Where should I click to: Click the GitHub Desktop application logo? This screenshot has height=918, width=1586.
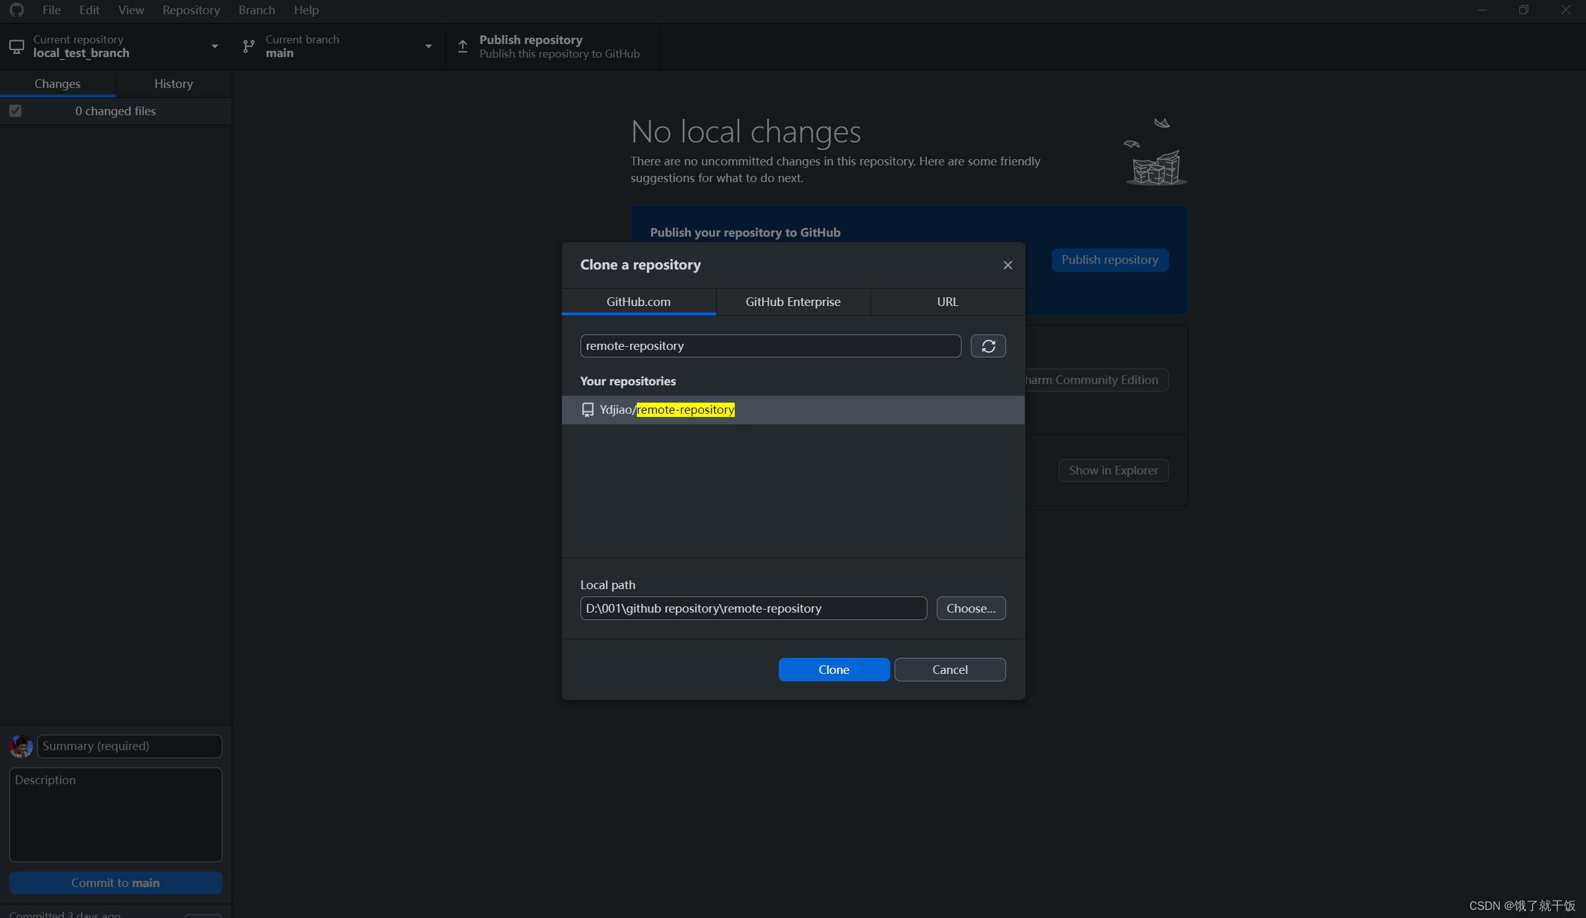16,10
